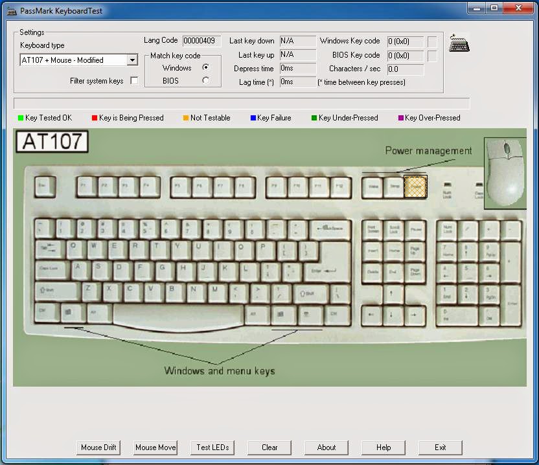
Task: Minimize the PassMark KeyboardTest window
Action: [x=476, y=8]
